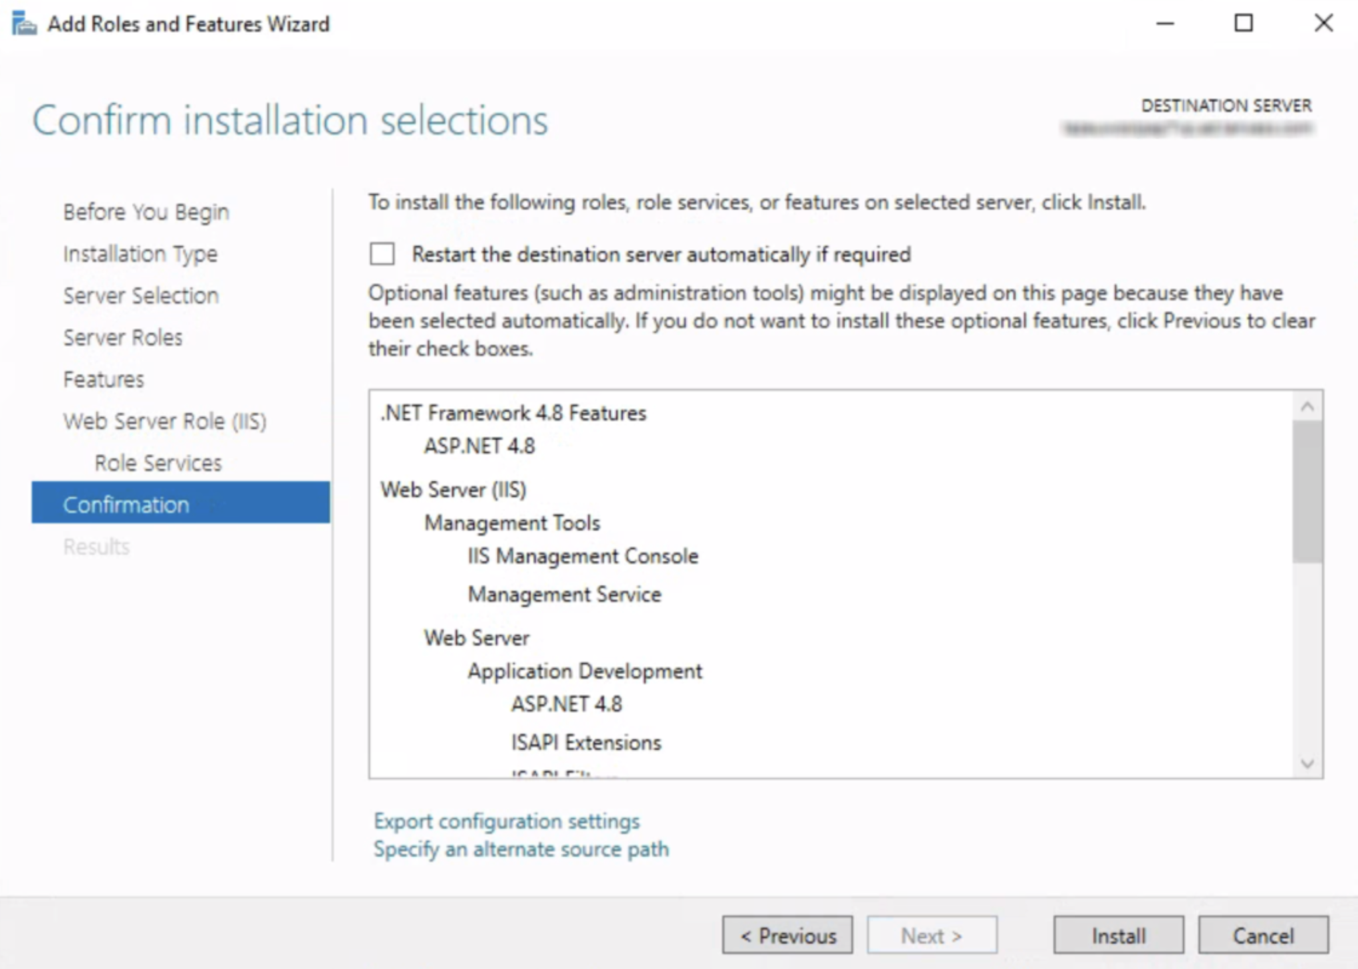This screenshot has height=969, width=1358.
Task: Click Export configuration settings link
Action: (506, 821)
